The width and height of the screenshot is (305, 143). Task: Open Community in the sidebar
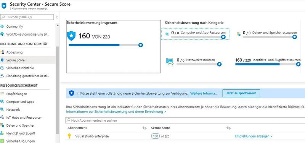point(14,26)
